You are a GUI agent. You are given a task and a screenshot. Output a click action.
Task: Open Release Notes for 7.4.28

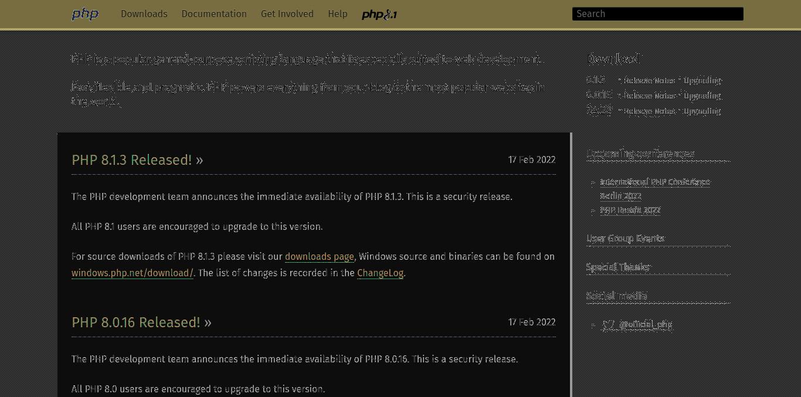649,111
